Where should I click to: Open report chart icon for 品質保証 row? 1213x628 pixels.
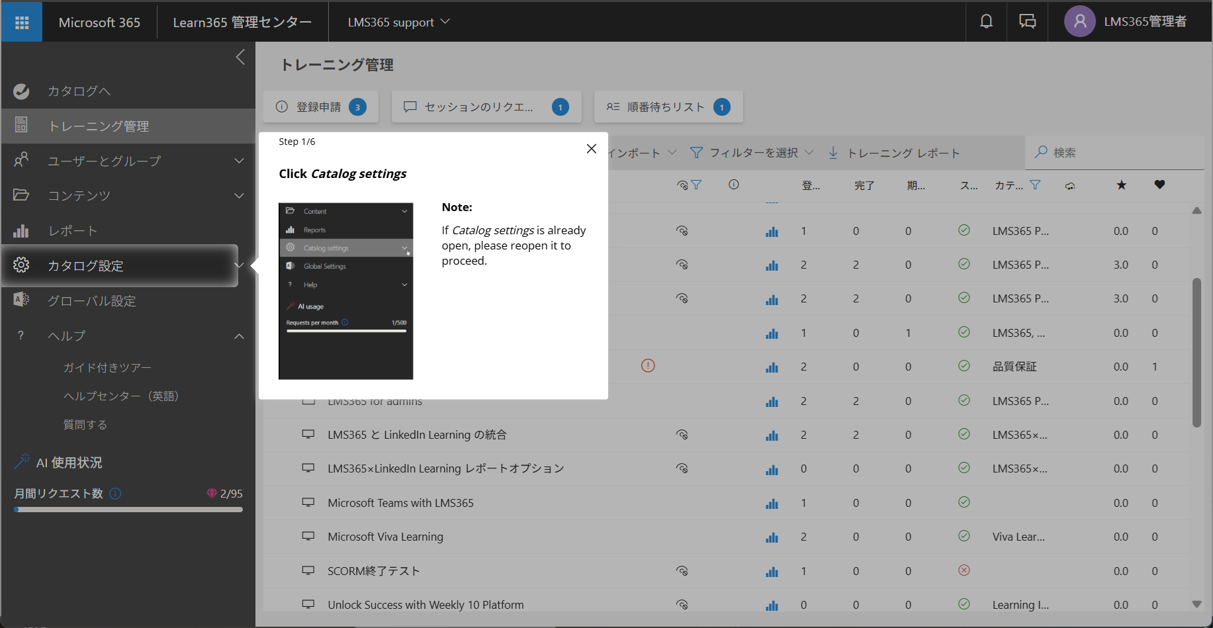coord(772,367)
